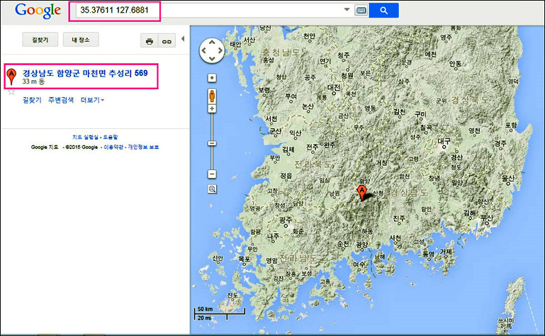Viewport: 545px width, 336px height.
Task: Open 개인정보 보호 privacy link
Action: coord(143,147)
